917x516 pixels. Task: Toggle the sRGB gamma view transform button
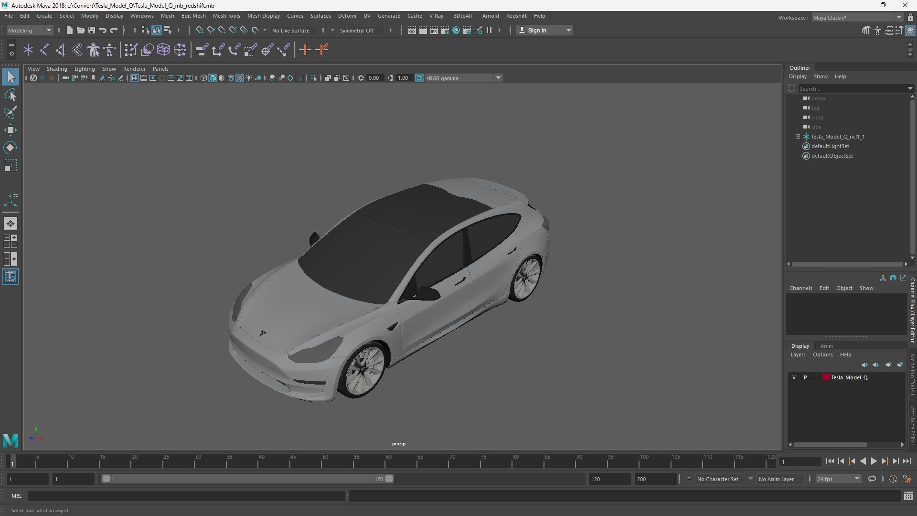(x=419, y=78)
